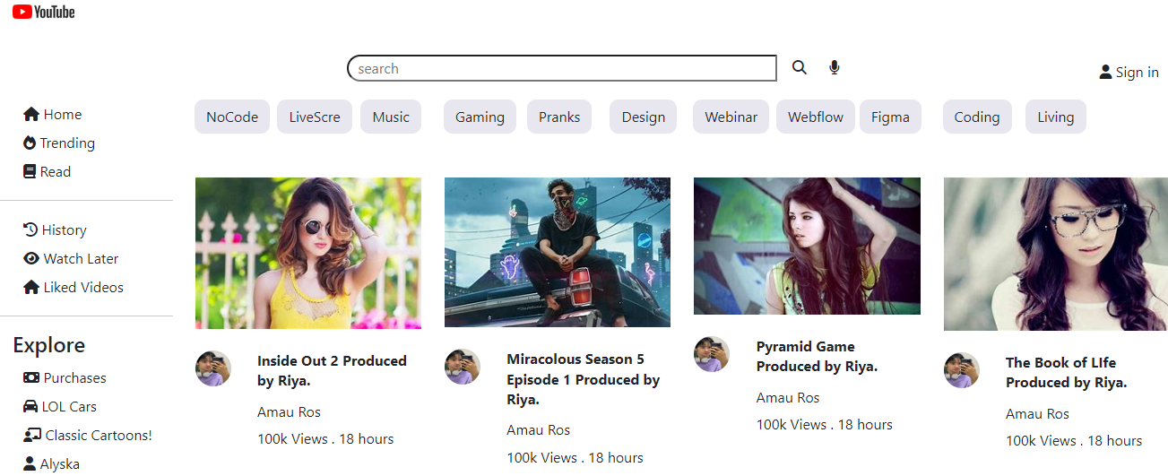Activate the microphone voice search icon
This screenshot has height=476, width=1168.
click(x=835, y=67)
